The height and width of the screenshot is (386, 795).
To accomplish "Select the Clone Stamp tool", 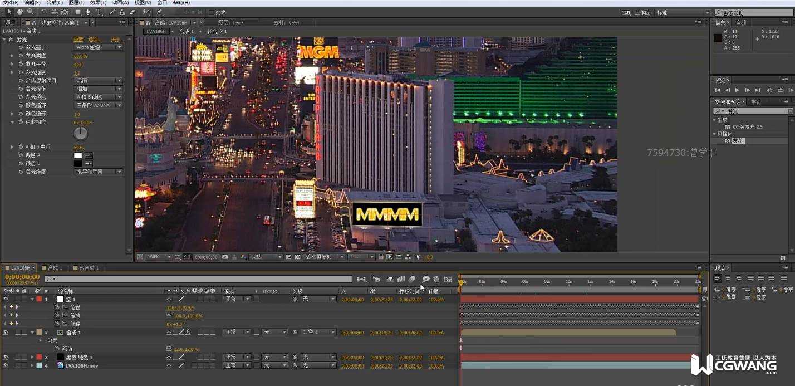I will [122, 12].
